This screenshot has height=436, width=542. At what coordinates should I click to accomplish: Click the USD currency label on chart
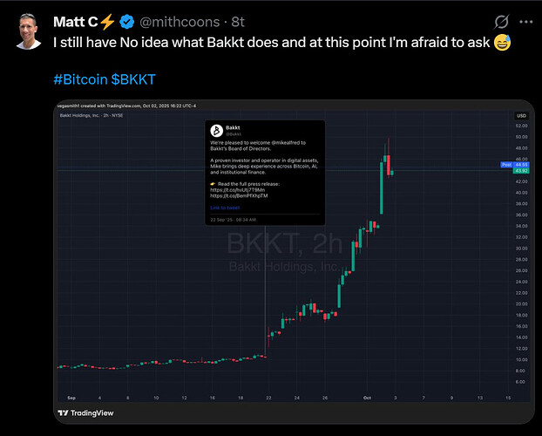click(521, 116)
